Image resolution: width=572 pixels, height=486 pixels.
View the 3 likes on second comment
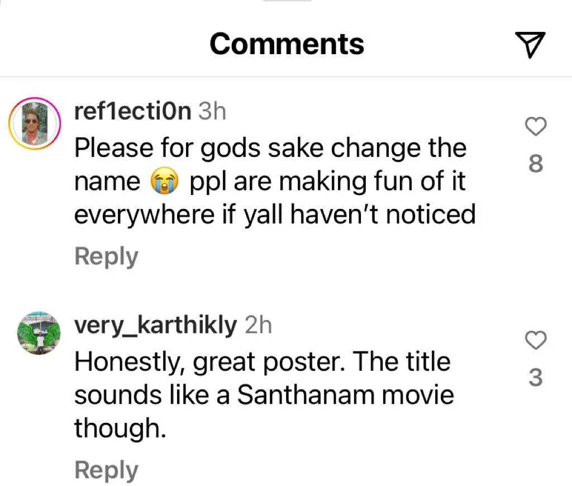(535, 378)
